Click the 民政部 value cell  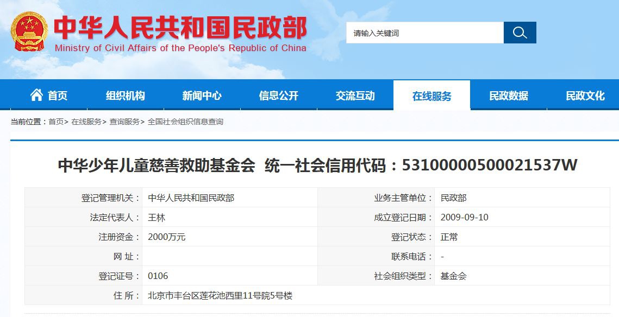click(x=522, y=198)
